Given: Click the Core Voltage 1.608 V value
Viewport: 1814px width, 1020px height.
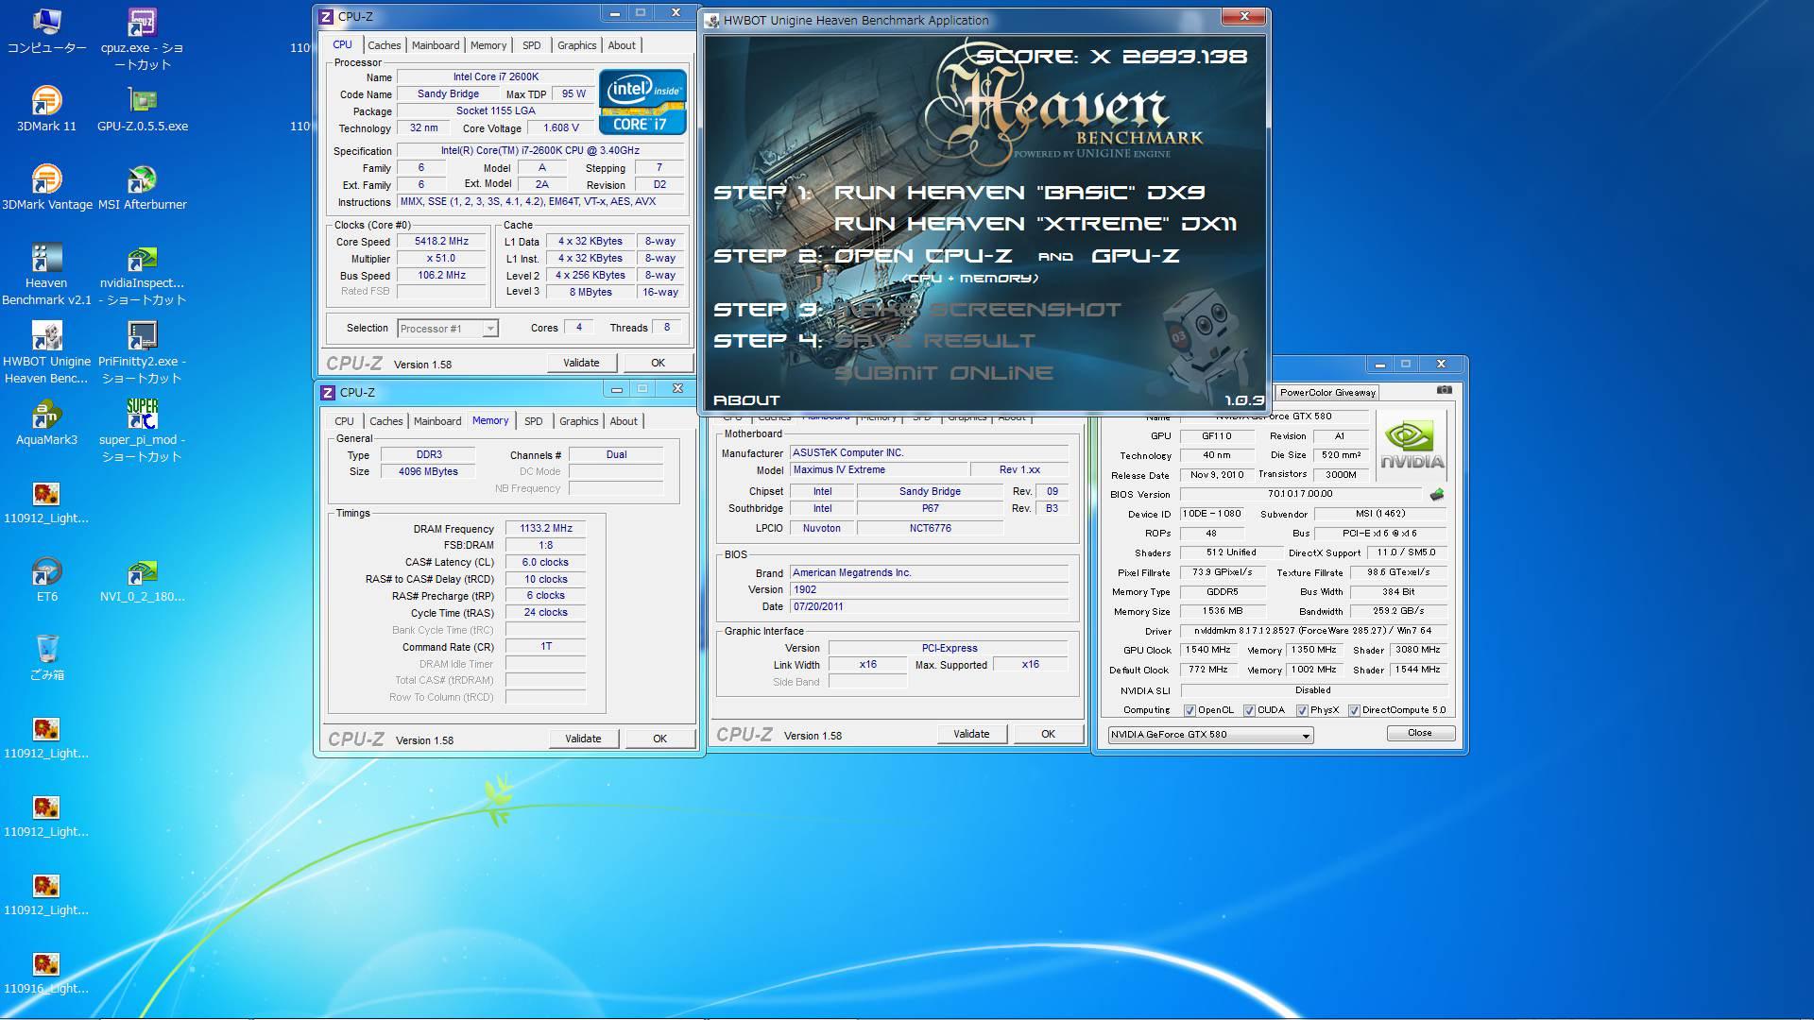Looking at the screenshot, I should 561,128.
